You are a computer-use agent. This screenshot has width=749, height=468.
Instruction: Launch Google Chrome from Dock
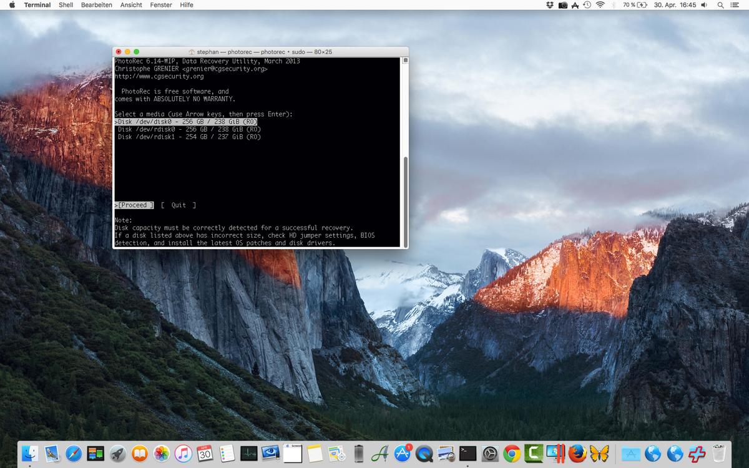pyautogui.click(x=512, y=454)
